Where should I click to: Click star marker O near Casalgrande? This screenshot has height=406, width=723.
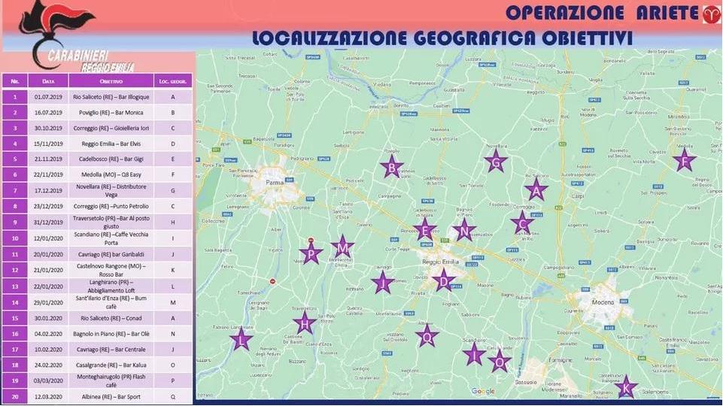[x=500, y=361]
